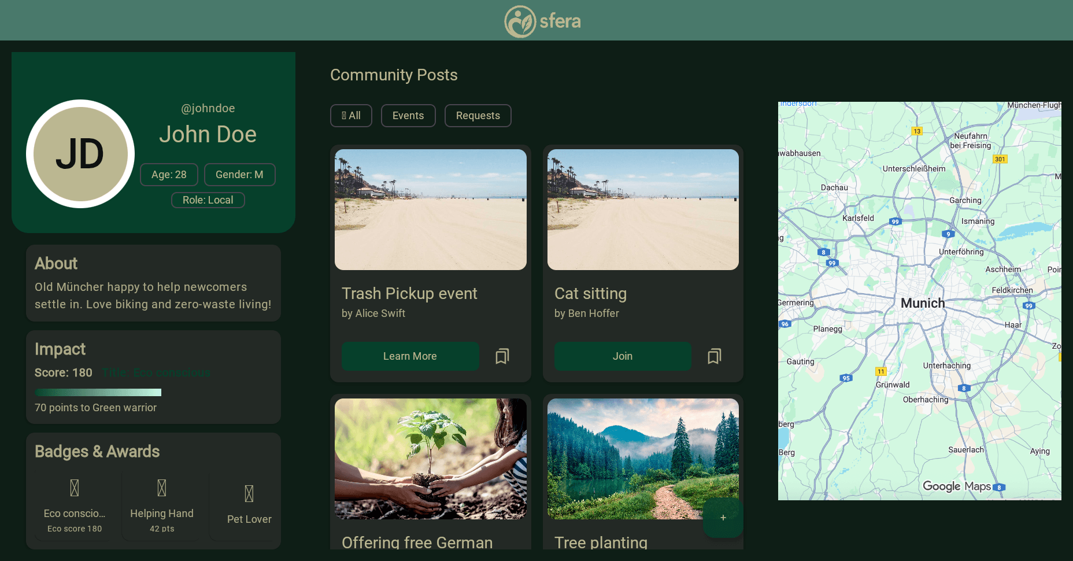Click Dachau on the map
Screen dimensions: 1073x561
click(834, 187)
